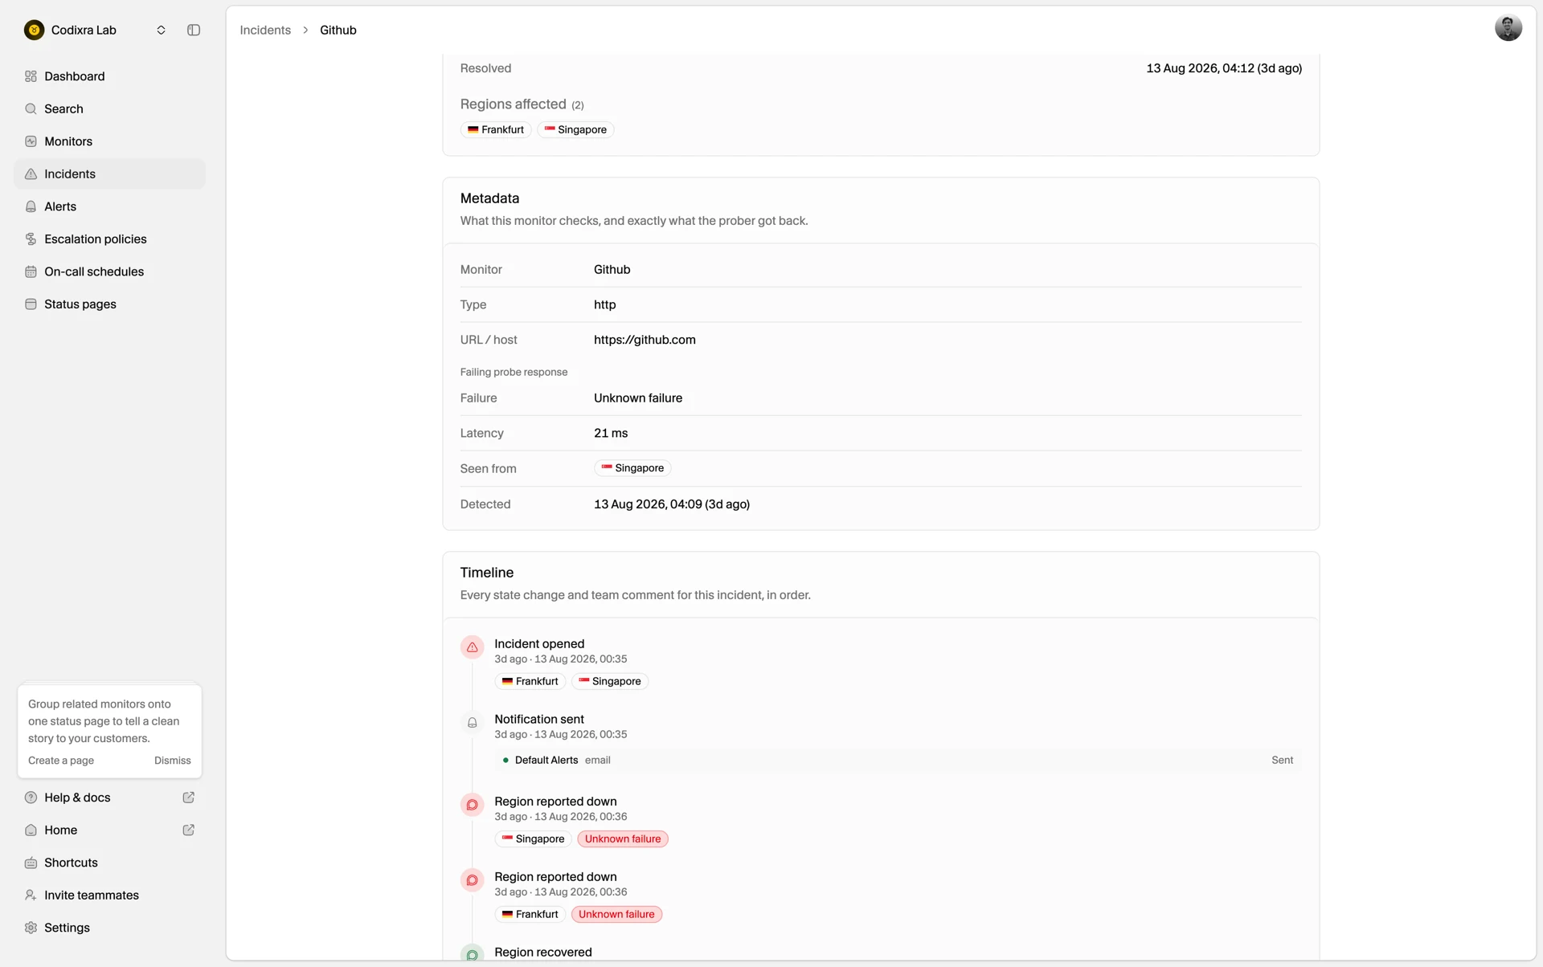Click the Escalation policies icon
Screen dimensions: 1543x967
tap(31, 239)
